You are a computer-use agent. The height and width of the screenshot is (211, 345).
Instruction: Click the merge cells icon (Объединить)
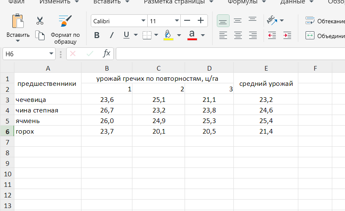click(310, 36)
